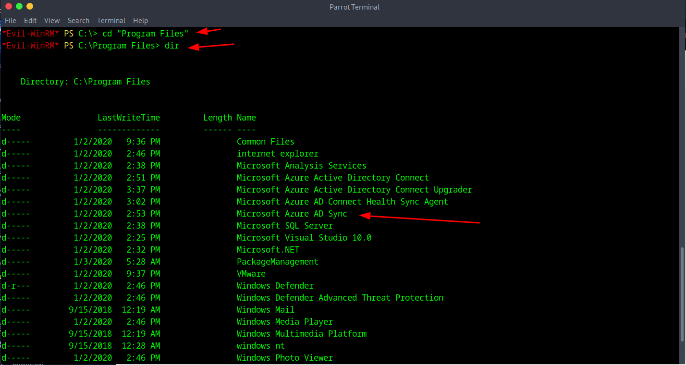Open the Help menu
The image size is (686, 365).
140,21
